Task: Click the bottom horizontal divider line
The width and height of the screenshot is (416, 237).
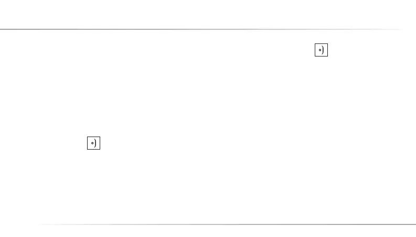Action: pyautogui.click(x=226, y=224)
